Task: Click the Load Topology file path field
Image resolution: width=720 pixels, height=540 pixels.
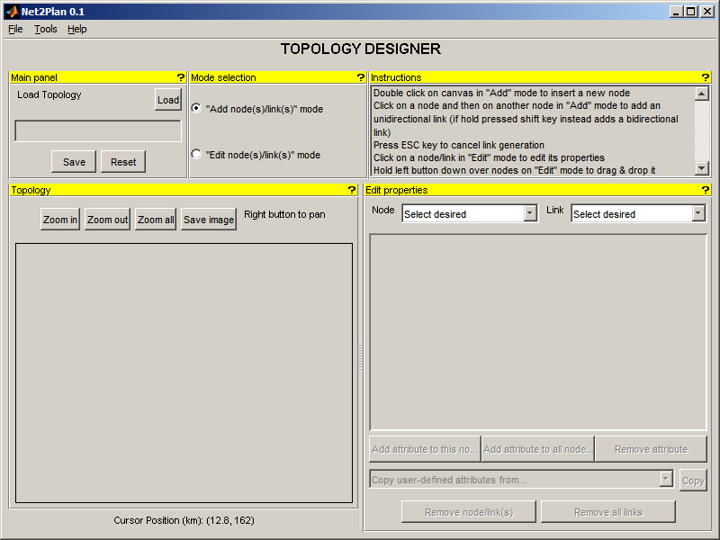Action: pos(98,130)
